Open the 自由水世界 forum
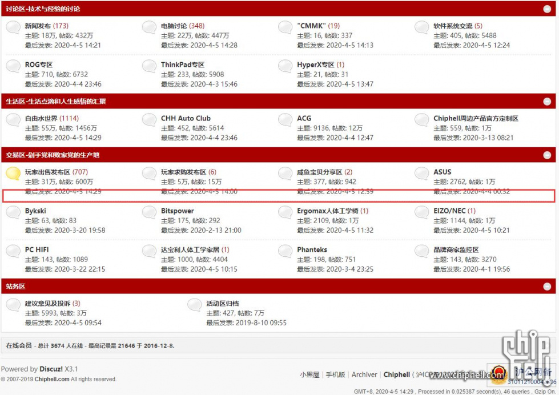559x395 pixels. [41, 118]
